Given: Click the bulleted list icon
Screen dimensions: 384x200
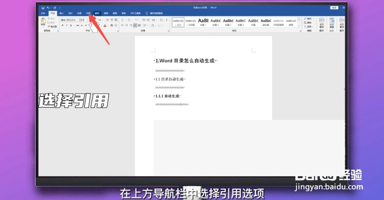Looking at the screenshot, I should 122,20.
